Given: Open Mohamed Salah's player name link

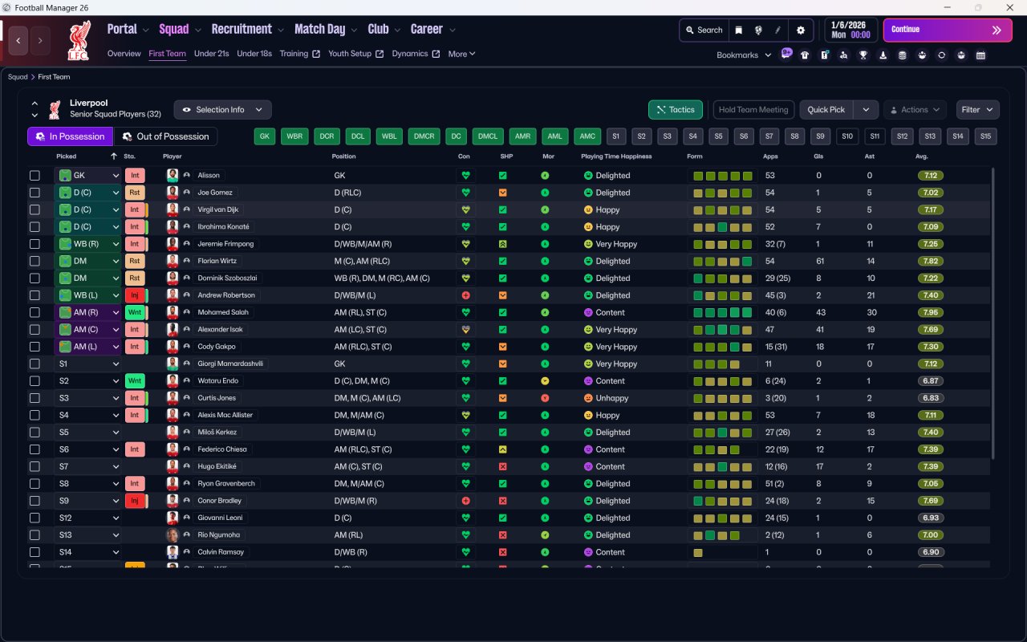Looking at the screenshot, I should coord(223,312).
